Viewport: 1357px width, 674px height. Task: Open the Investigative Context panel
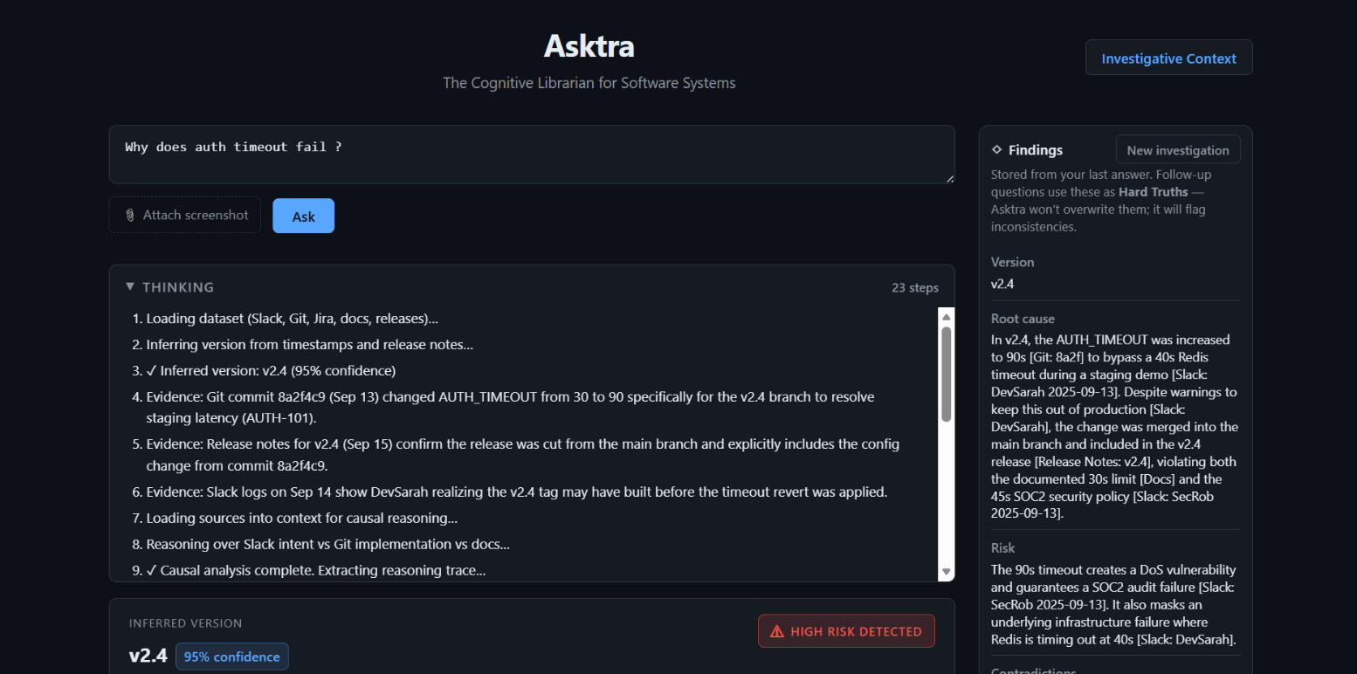pyautogui.click(x=1168, y=58)
